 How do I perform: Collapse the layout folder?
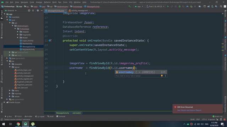click(10, 67)
